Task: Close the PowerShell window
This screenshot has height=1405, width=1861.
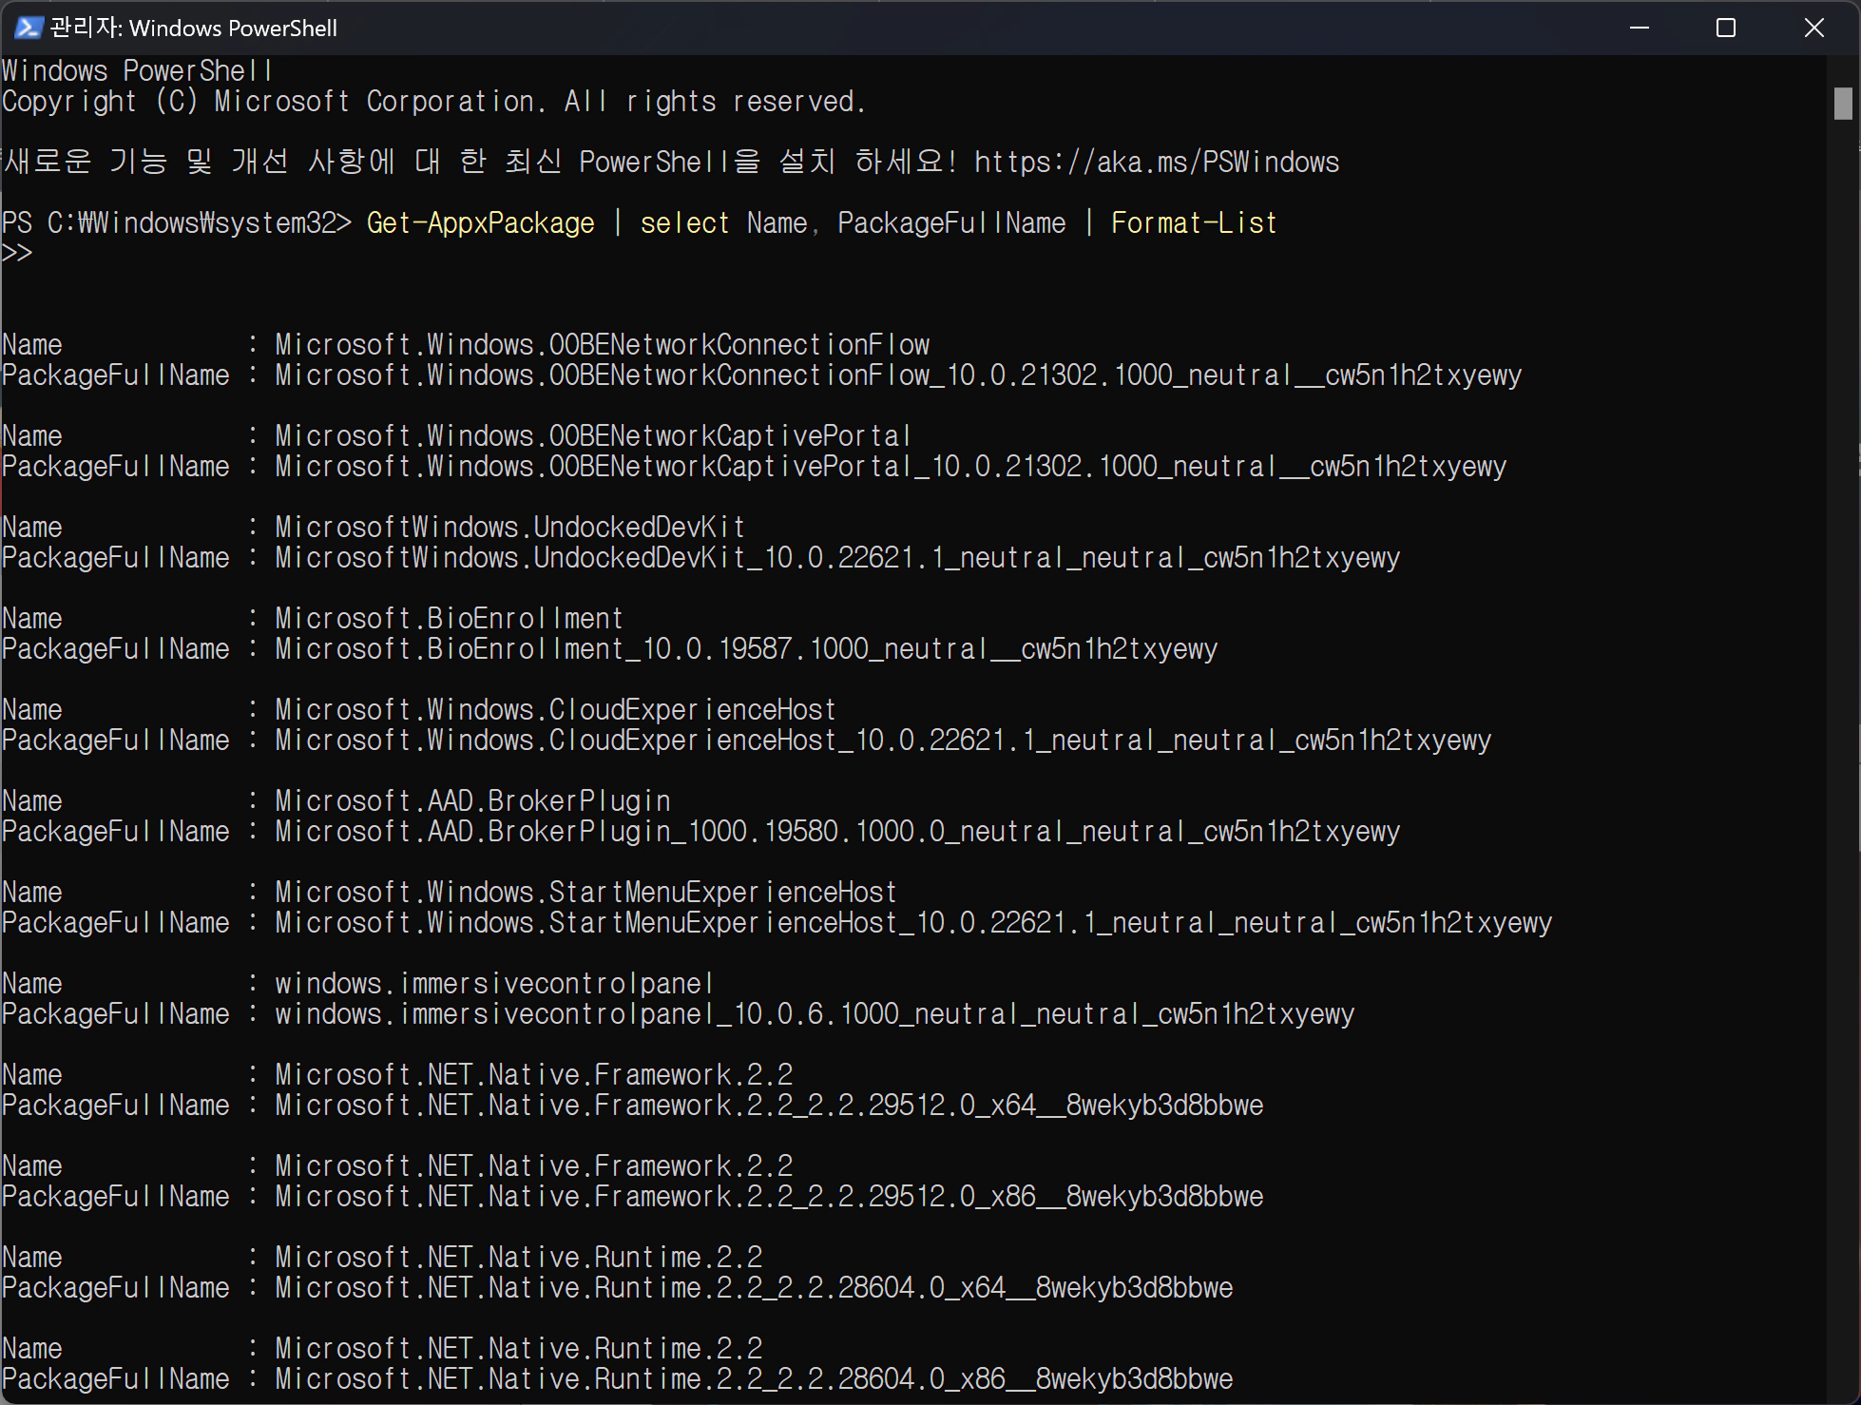Action: (x=1813, y=28)
